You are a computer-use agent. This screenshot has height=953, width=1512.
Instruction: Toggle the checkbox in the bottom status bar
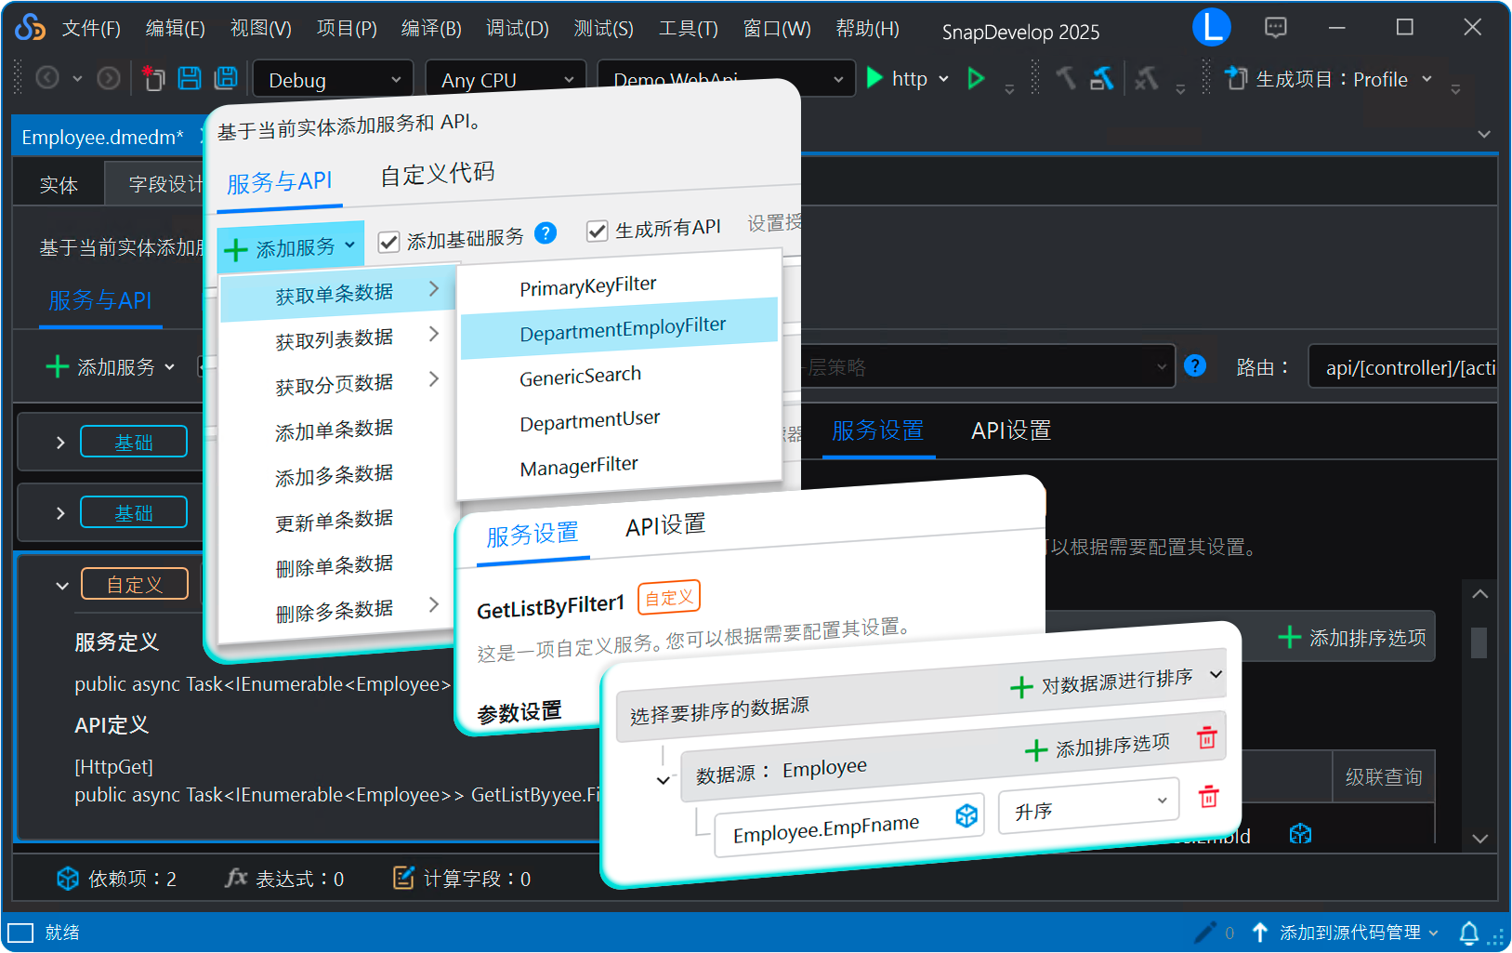(20, 932)
